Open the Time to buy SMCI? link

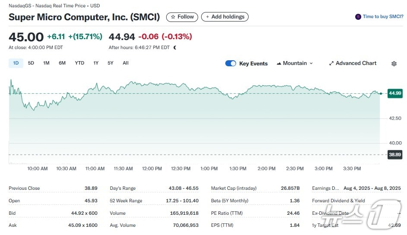pyautogui.click(x=382, y=17)
